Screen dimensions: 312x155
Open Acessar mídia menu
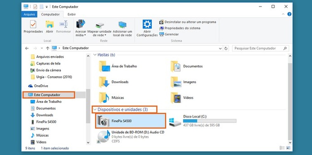coord(81,28)
